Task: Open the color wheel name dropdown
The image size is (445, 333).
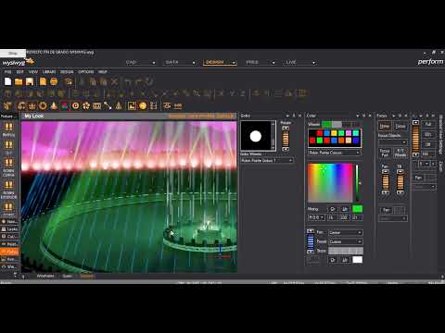Action: (335, 153)
